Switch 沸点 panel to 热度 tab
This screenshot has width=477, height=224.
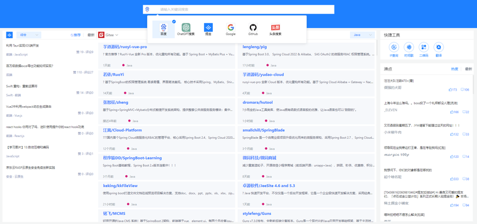click(x=454, y=69)
